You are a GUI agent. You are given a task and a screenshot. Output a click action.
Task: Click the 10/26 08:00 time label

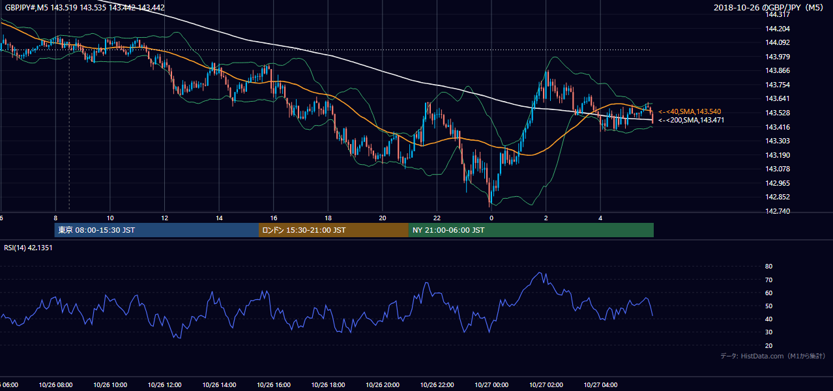pyautogui.click(x=55, y=384)
